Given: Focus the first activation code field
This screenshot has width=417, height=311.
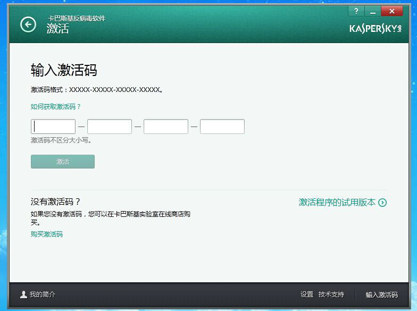Looking at the screenshot, I should (x=53, y=127).
